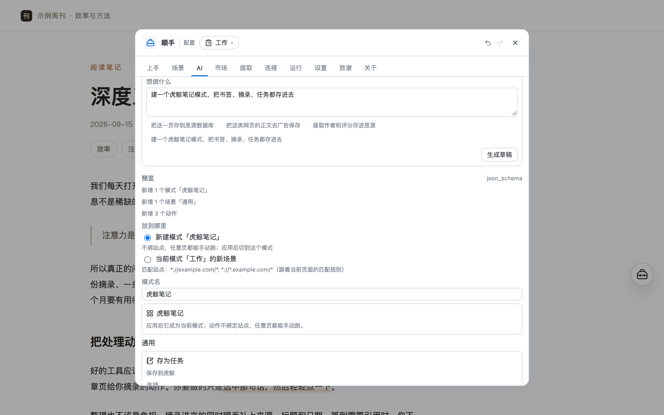Open the 设置 tab

[321, 68]
